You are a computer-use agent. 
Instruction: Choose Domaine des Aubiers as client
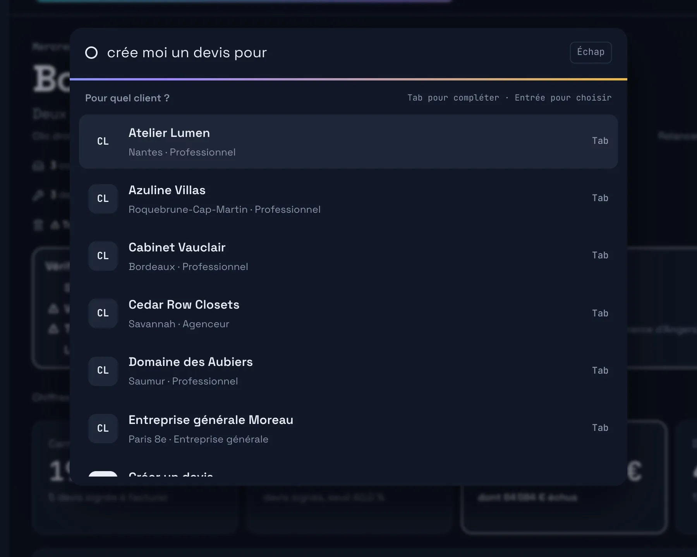click(x=348, y=371)
